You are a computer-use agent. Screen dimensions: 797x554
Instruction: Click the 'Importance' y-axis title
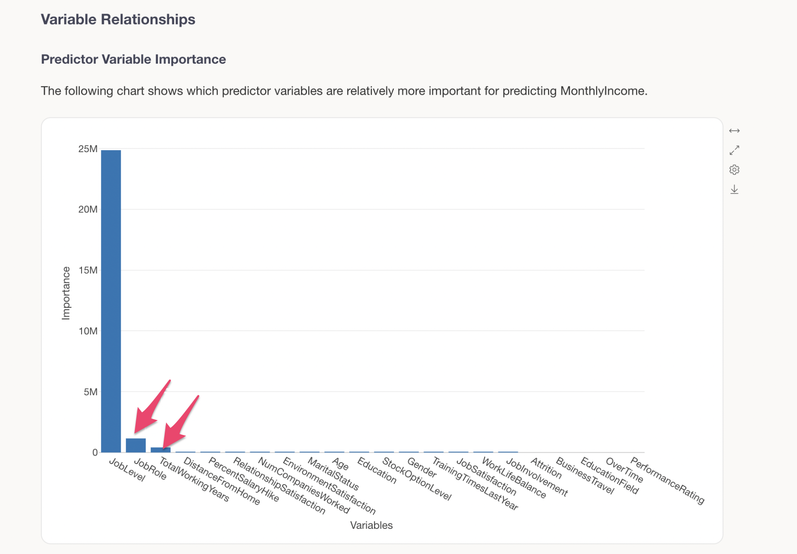(x=66, y=293)
